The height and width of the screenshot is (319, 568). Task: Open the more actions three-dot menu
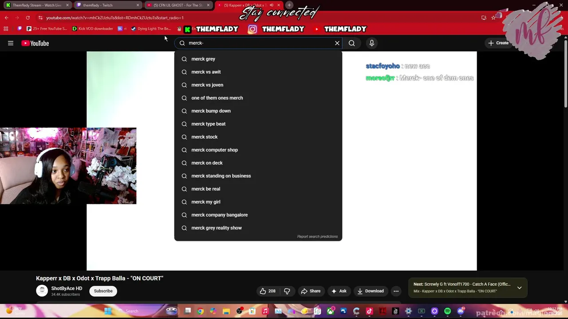tap(396, 291)
